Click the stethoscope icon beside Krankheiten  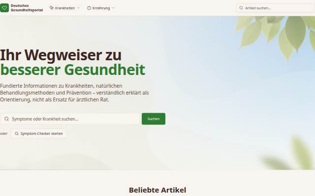[52, 8]
